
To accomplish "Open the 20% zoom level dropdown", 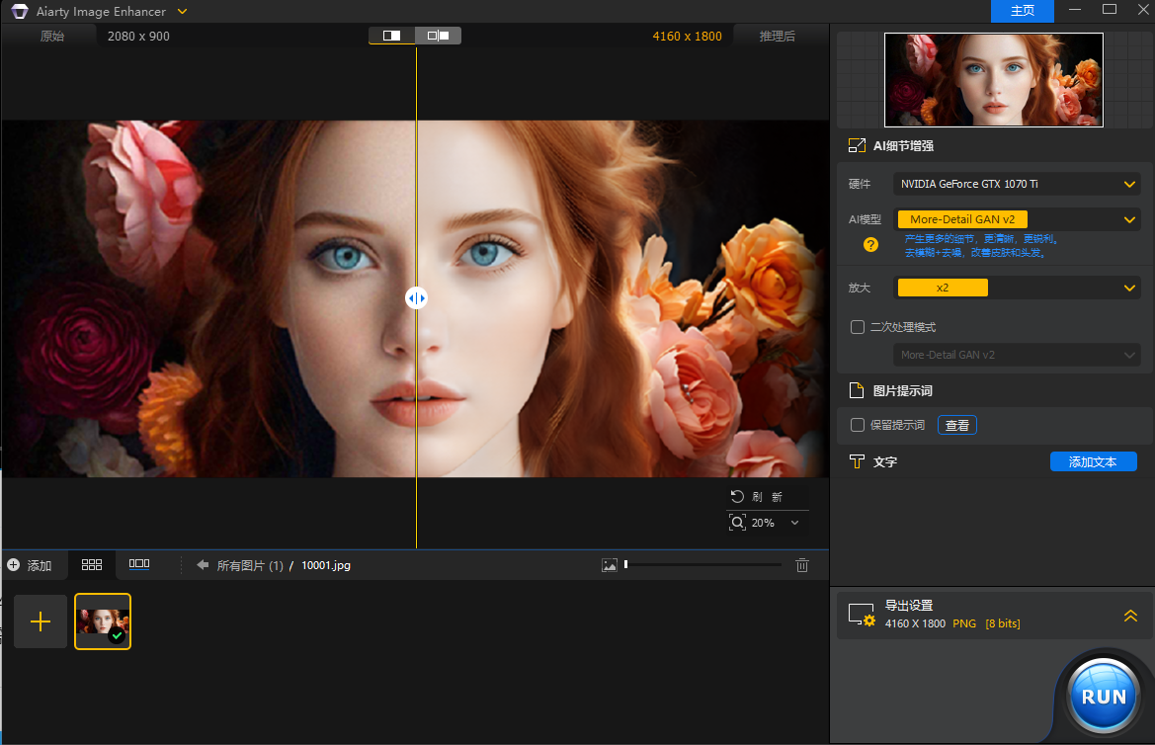I will (x=794, y=523).
